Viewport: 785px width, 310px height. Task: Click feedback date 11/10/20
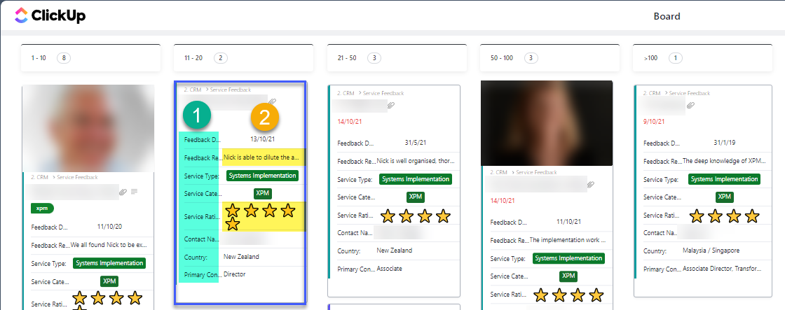[x=108, y=227]
